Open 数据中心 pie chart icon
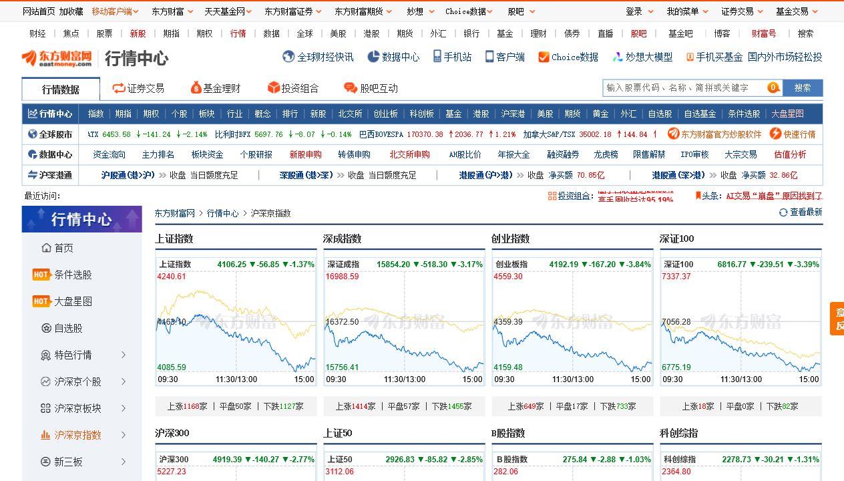This screenshot has height=481, width=844. [373, 57]
